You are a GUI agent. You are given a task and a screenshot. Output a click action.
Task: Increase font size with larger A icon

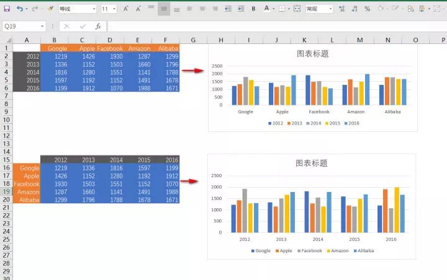coord(125,9)
